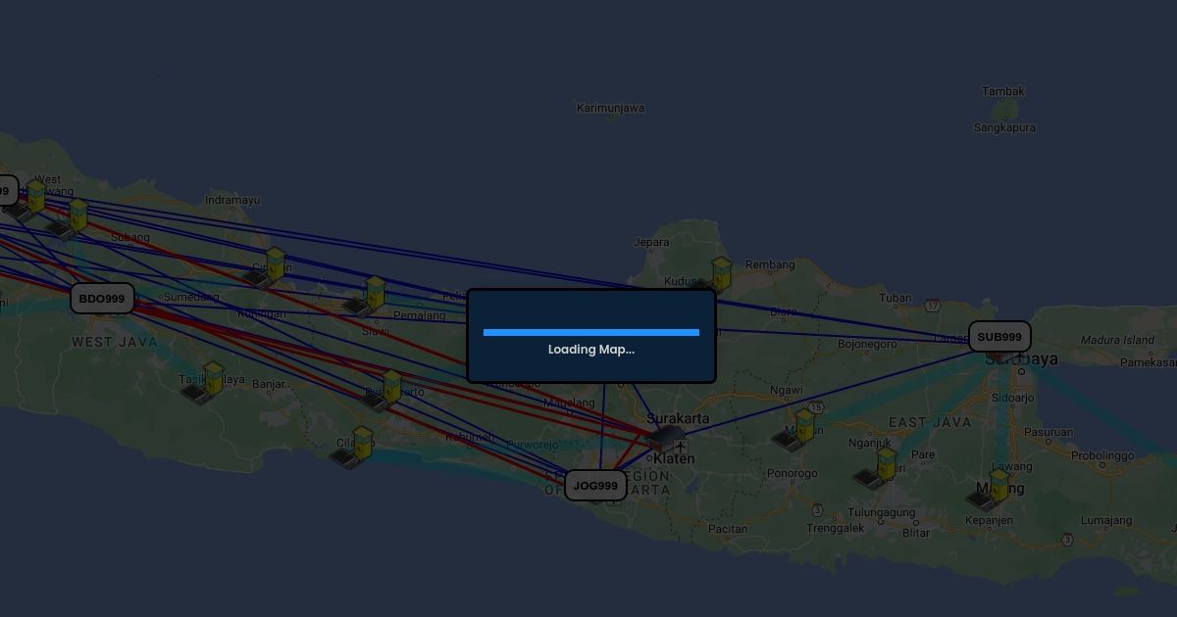Select the station icon near Kudus

714,277
